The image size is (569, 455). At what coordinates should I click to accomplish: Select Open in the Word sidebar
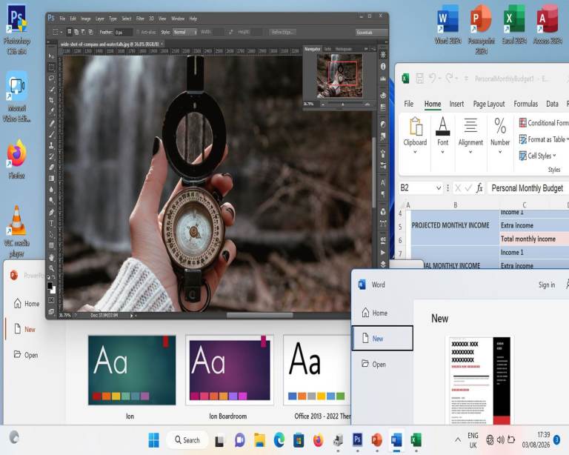pyautogui.click(x=382, y=365)
